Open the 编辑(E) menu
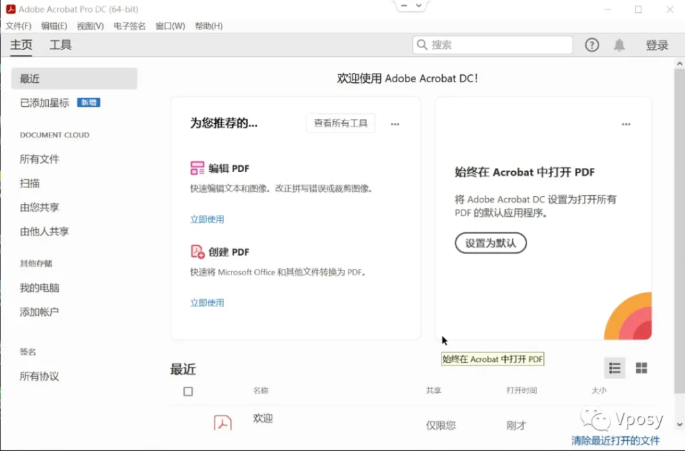The image size is (685, 451). click(x=54, y=26)
